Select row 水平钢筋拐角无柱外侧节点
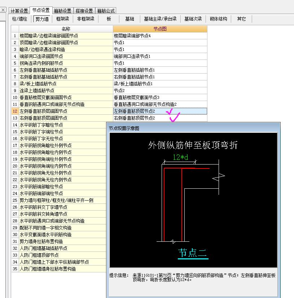 62,173
